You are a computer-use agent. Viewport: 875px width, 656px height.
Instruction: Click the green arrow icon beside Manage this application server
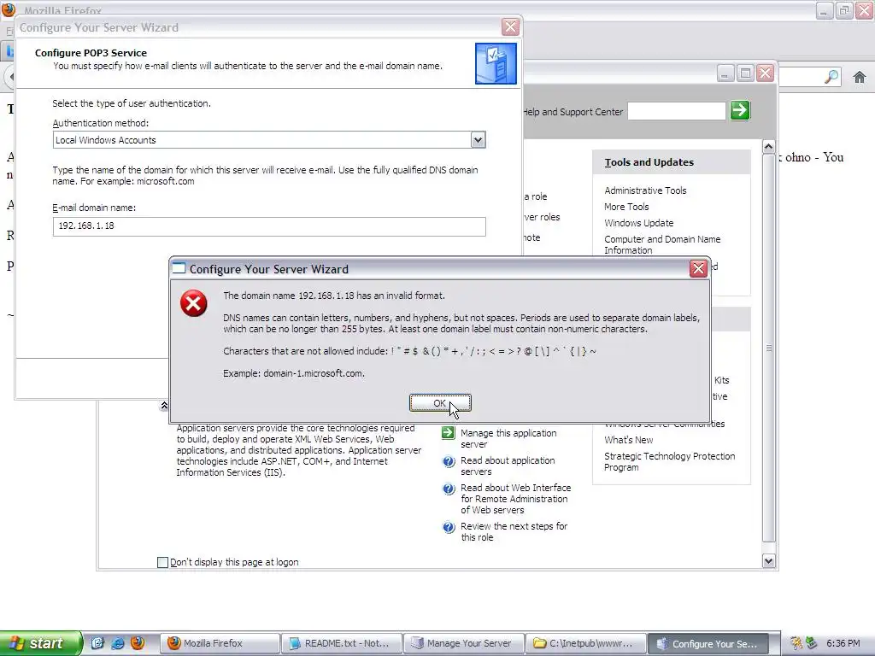(x=448, y=433)
